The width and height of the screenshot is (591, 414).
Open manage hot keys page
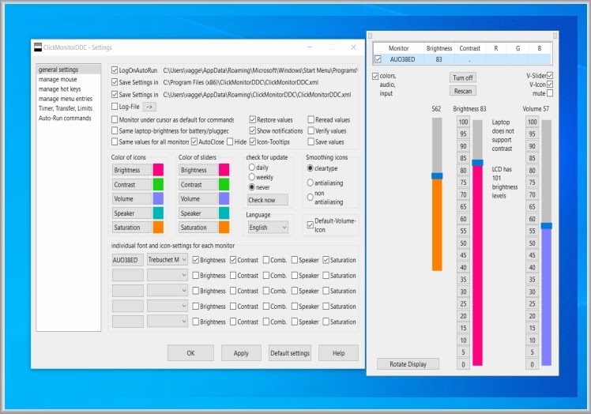(59, 89)
